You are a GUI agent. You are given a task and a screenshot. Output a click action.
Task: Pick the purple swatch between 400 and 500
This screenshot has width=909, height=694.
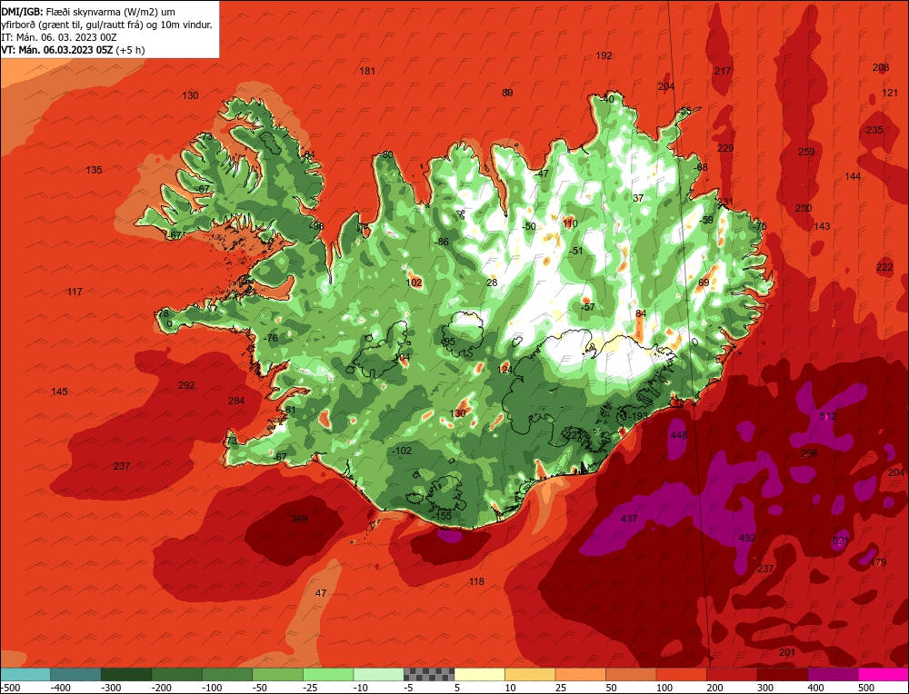833,674
